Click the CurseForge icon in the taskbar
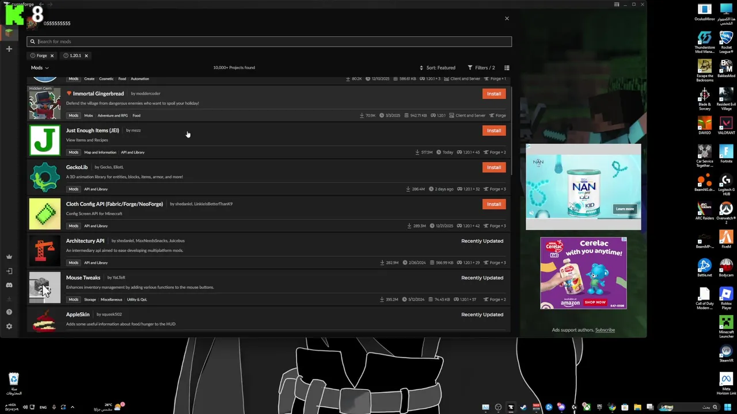This screenshot has width=737, height=414. point(510,407)
